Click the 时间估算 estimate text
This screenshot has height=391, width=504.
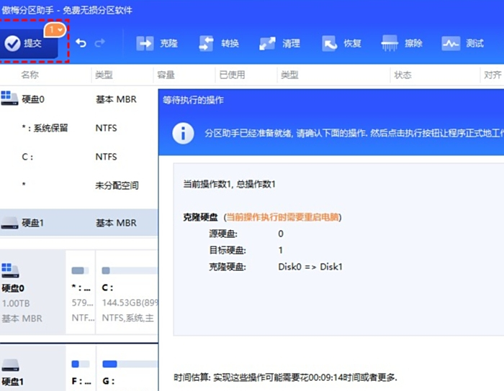(285, 377)
